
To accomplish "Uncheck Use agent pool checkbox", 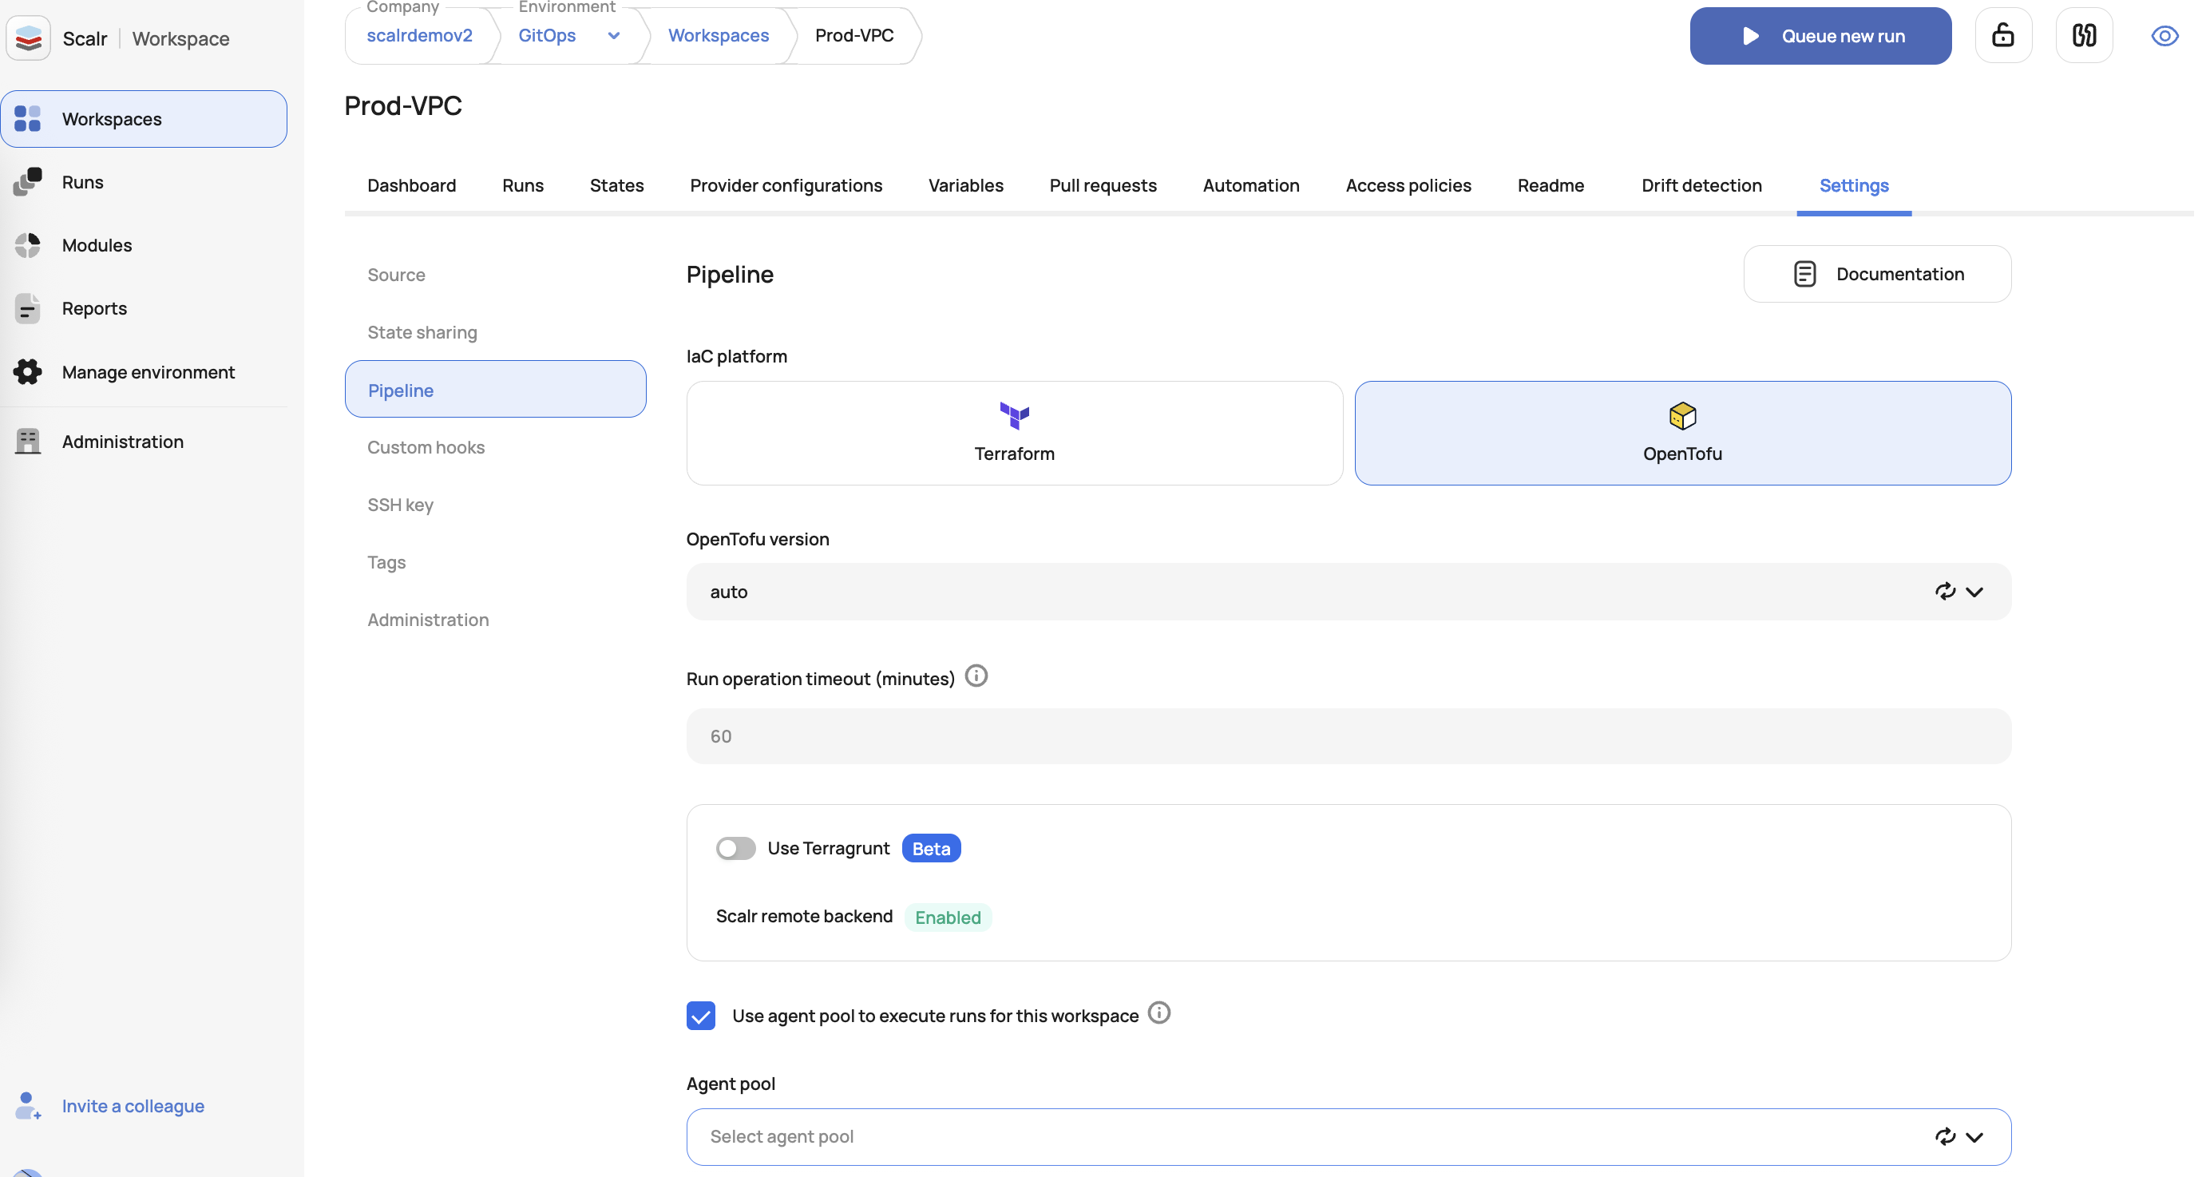I will [700, 1016].
